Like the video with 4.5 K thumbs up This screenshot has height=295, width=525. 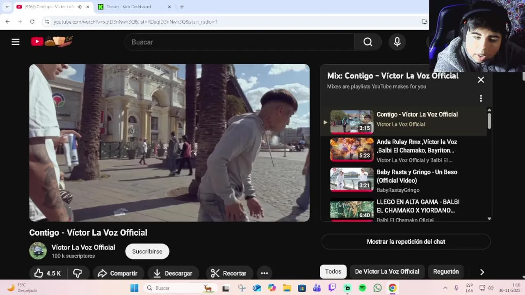(48, 273)
